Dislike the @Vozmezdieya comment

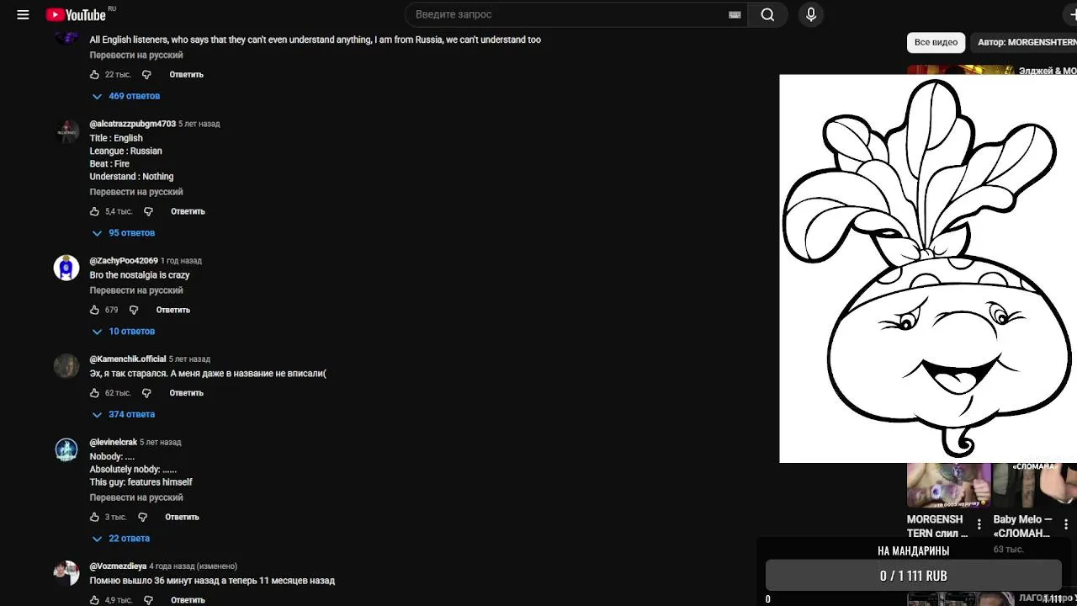148,600
